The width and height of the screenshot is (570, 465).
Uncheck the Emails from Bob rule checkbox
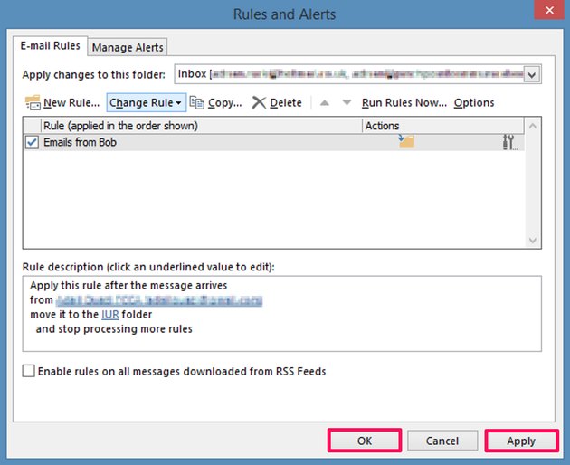[32, 142]
